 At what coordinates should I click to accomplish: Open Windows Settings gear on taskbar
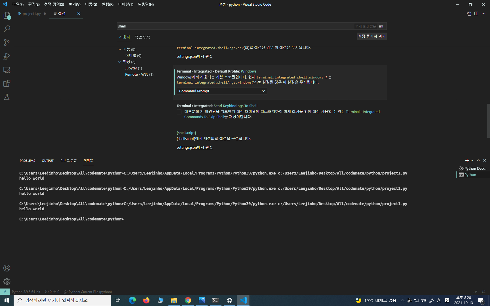pos(230,300)
